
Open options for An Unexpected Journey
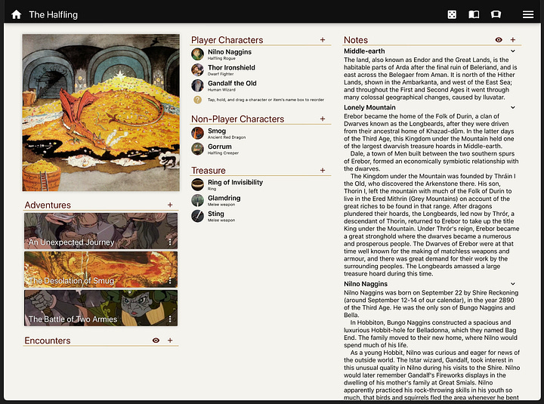(170, 242)
